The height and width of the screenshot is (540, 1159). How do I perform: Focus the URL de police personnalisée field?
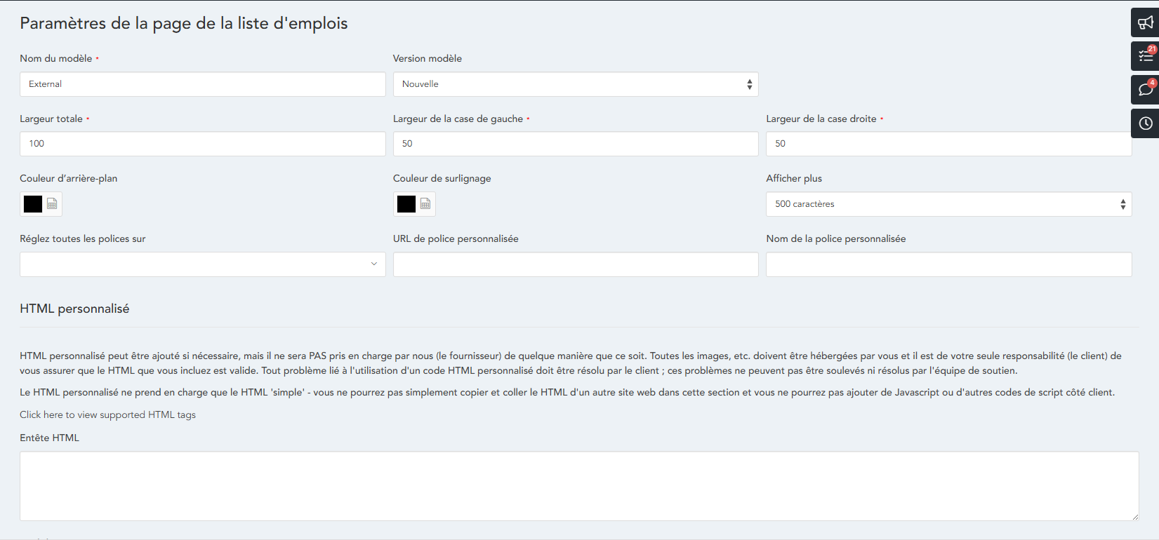[575, 264]
